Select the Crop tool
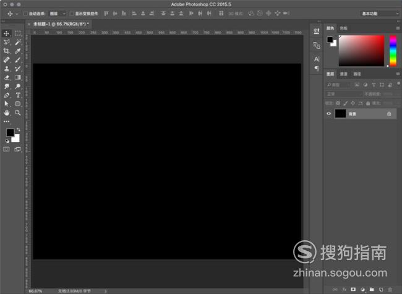Image resolution: width=402 pixels, height=294 pixels. pyautogui.click(x=6, y=51)
